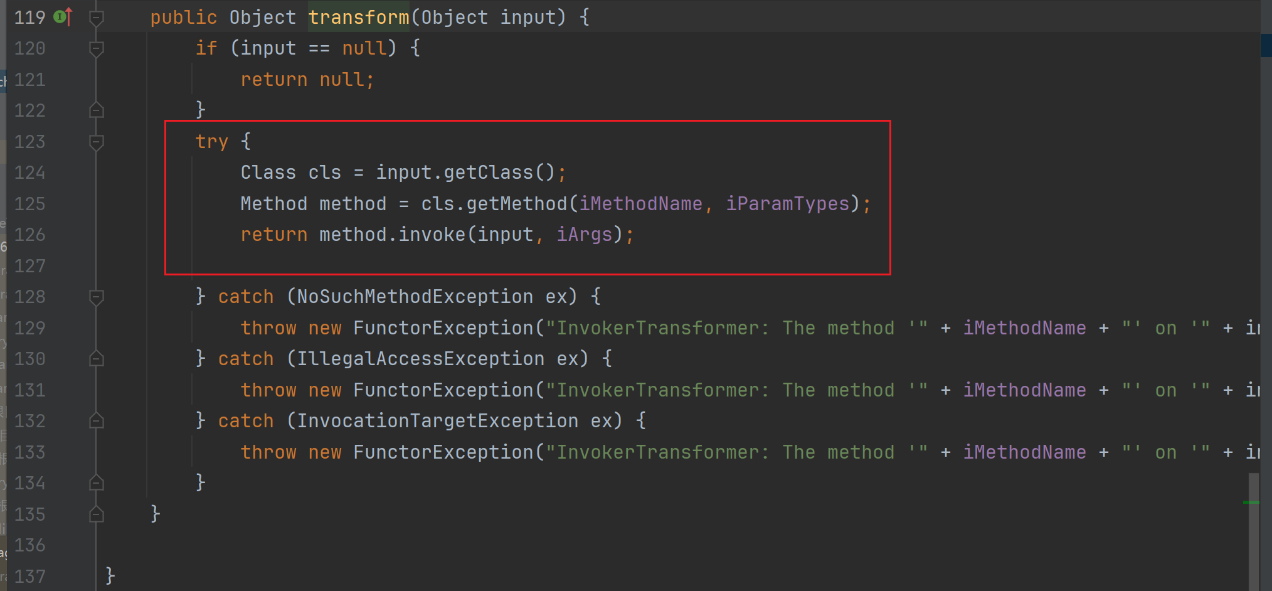This screenshot has width=1272, height=591.
Task: Click iParamTypes in the getMethod call
Action: pos(788,204)
